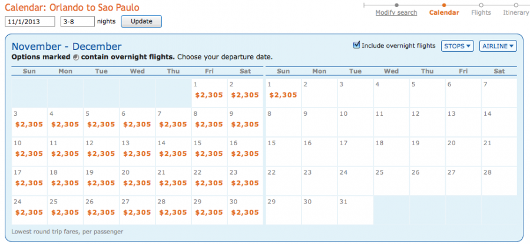Click the departure date field 11/1/2013

click(30, 22)
